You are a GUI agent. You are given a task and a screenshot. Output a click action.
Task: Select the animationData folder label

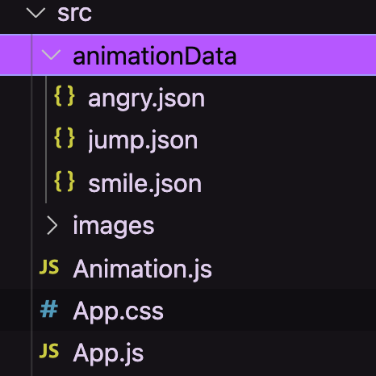155,56
